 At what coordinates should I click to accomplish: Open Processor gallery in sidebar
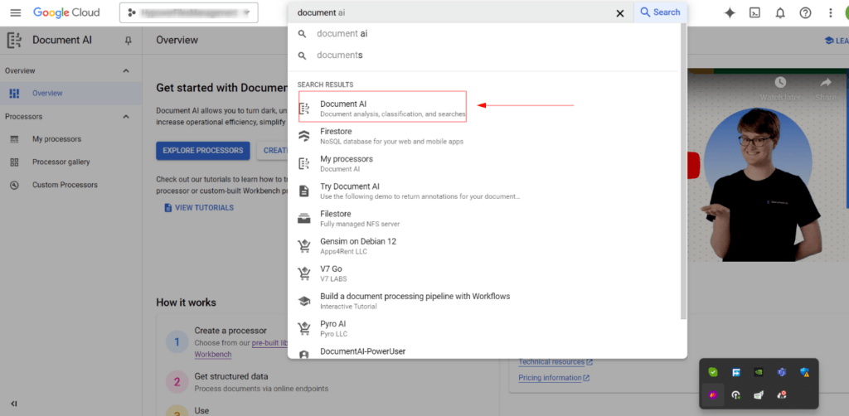click(x=61, y=162)
